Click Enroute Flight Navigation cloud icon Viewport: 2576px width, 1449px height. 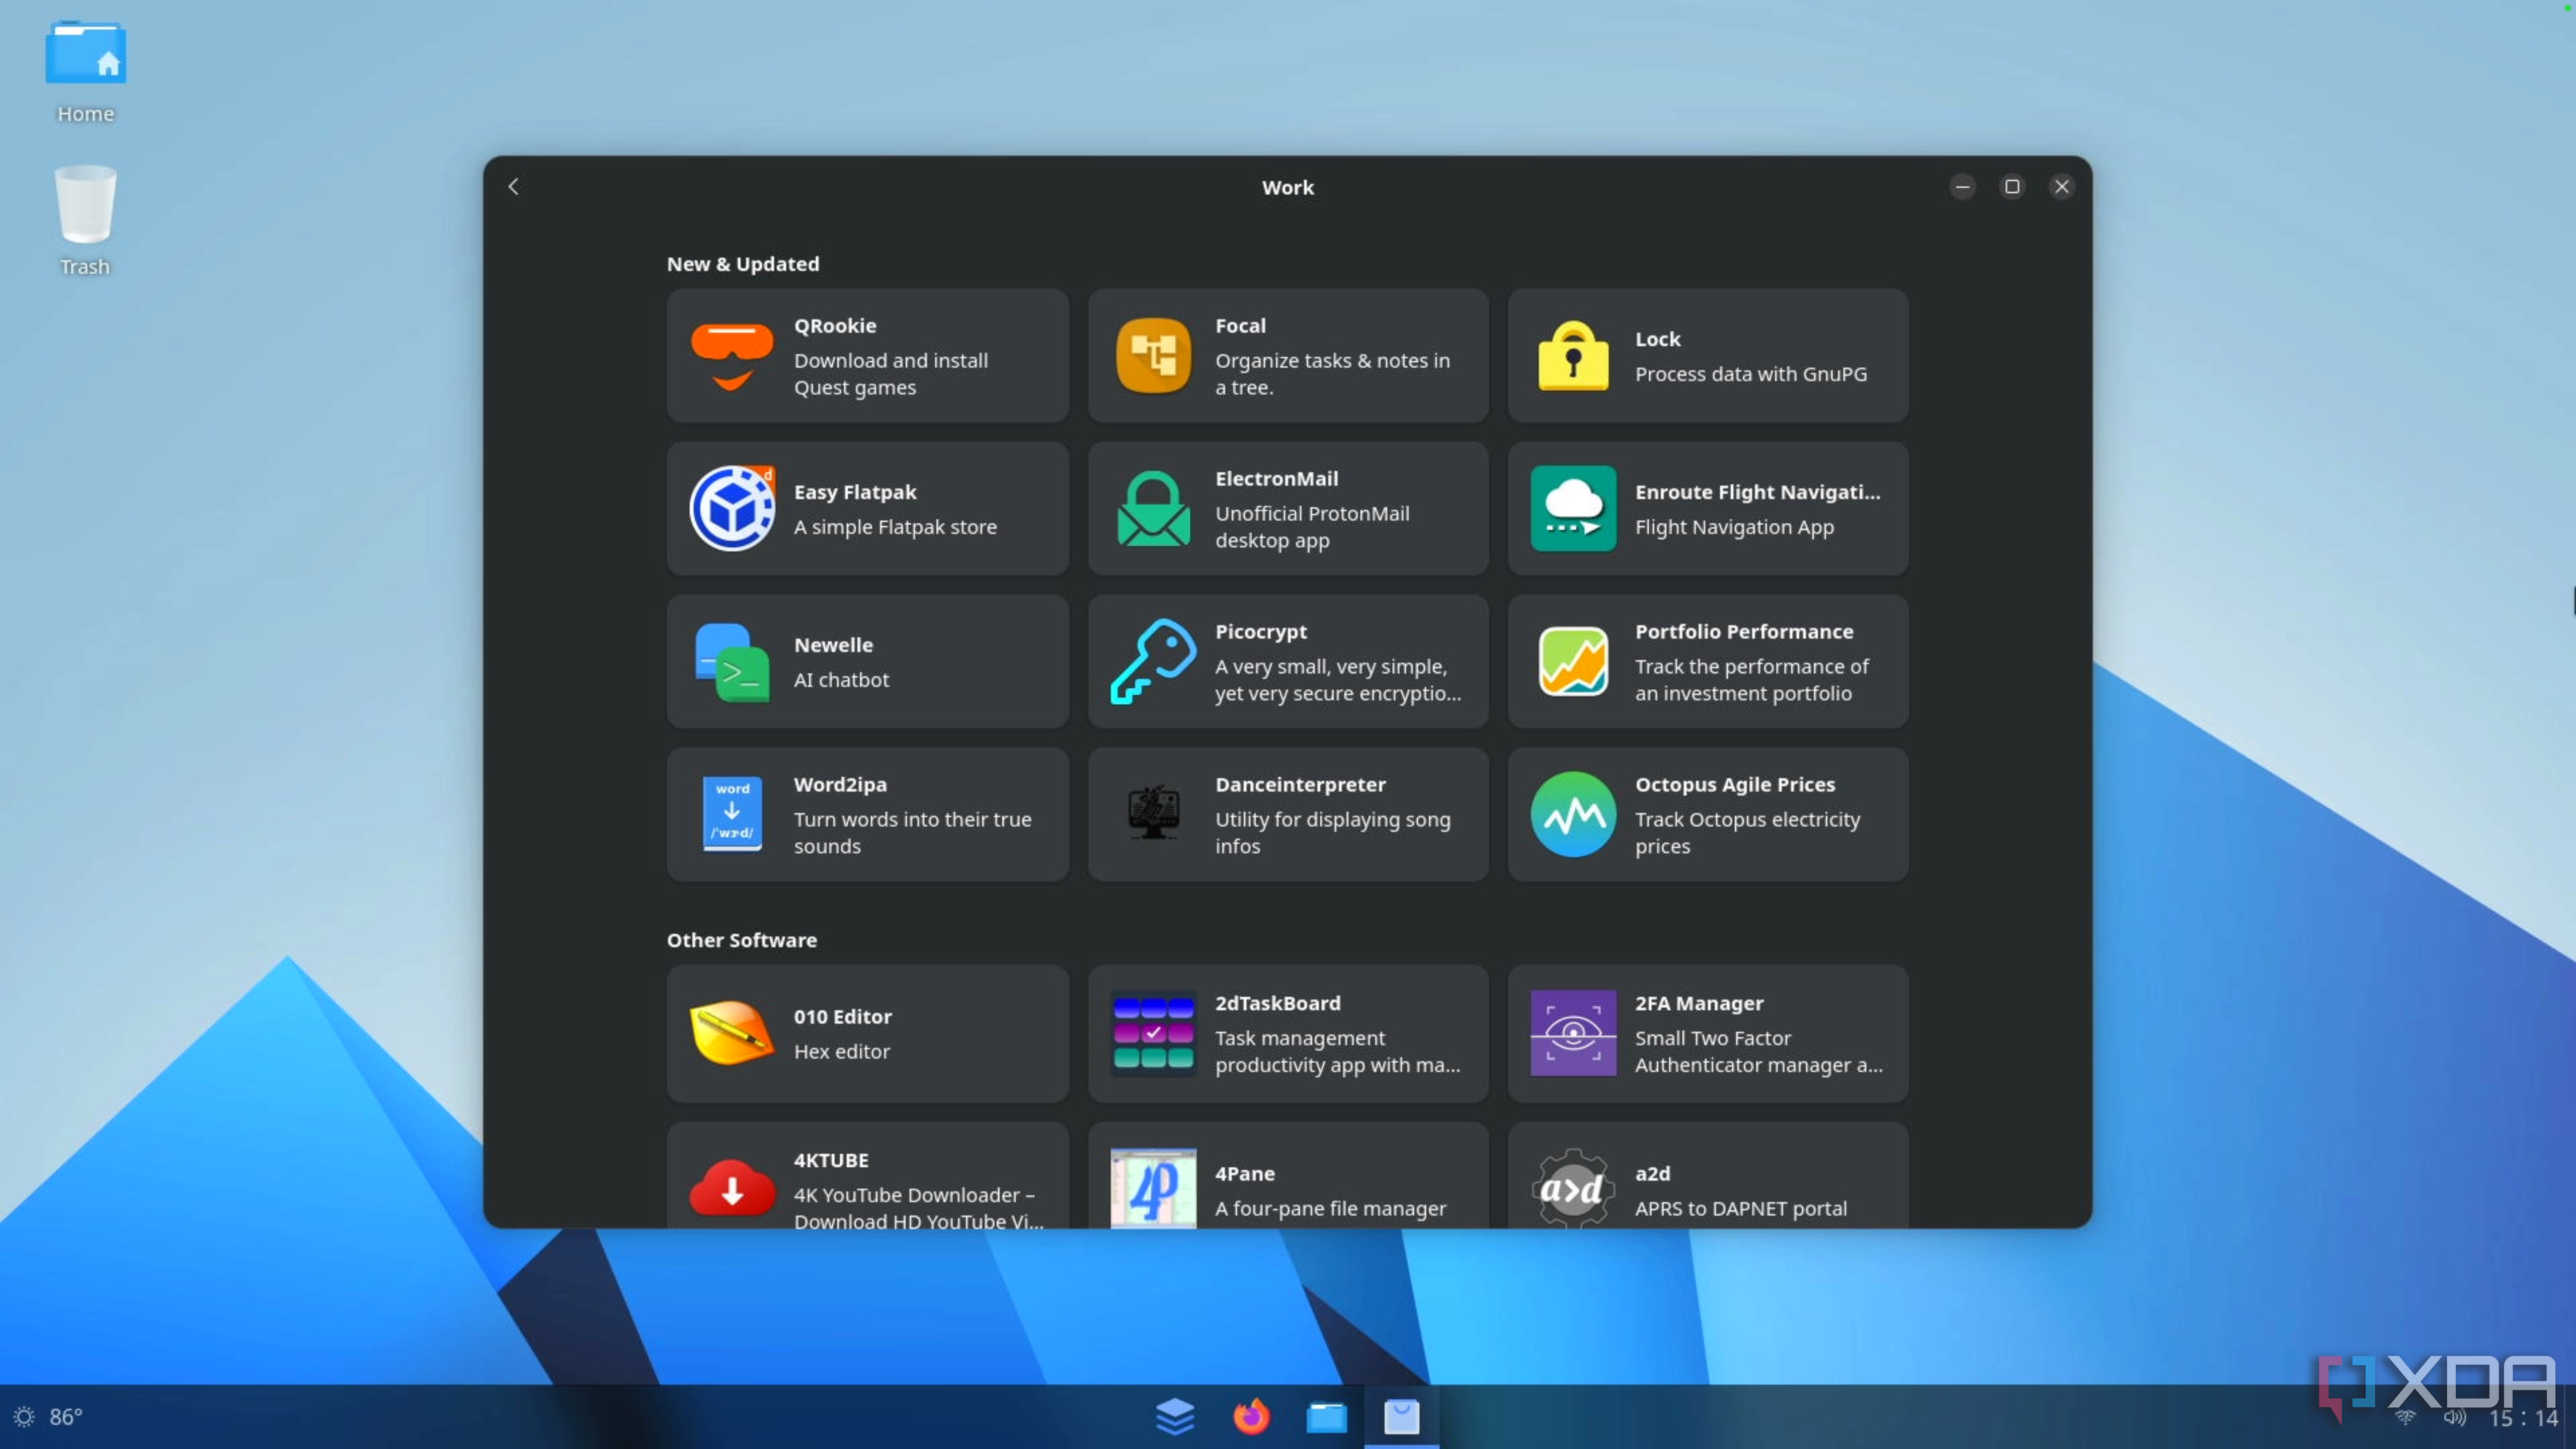click(x=1573, y=508)
